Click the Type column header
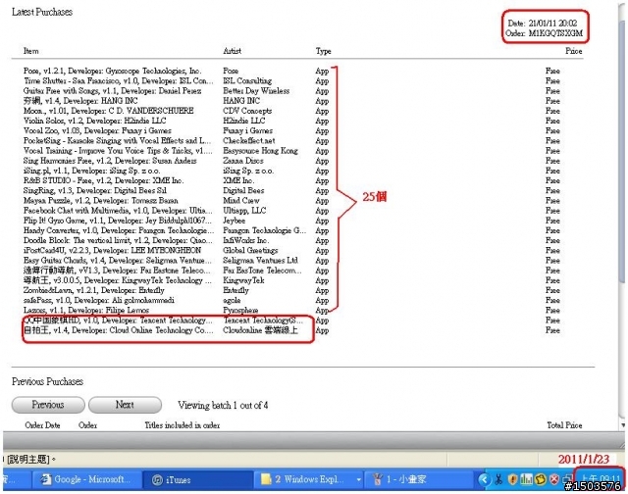Viewport: 628px width, 494px height. pyautogui.click(x=323, y=51)
